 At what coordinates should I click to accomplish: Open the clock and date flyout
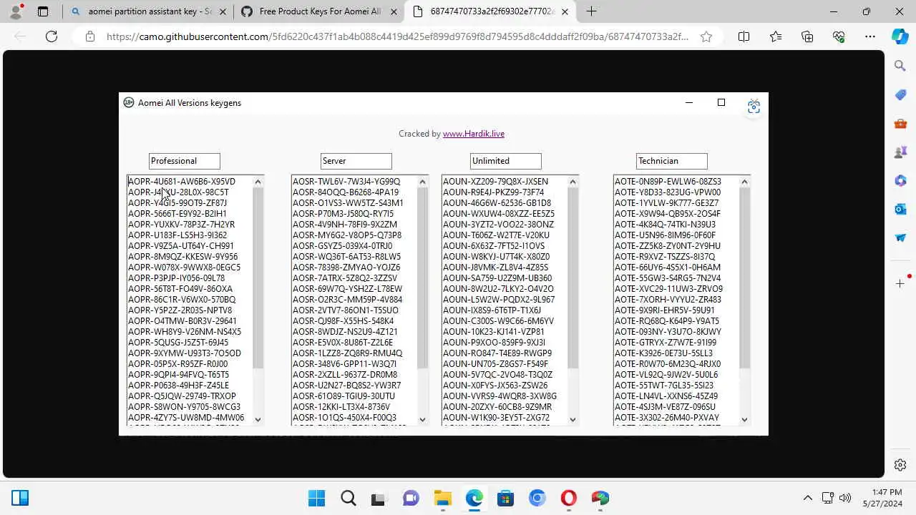882,498
